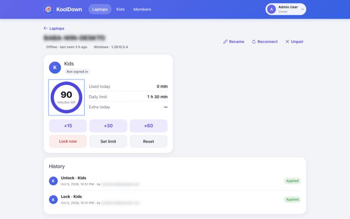350x219 pixels.
Task: Click the Lock now button
Action: click(68, 141)
